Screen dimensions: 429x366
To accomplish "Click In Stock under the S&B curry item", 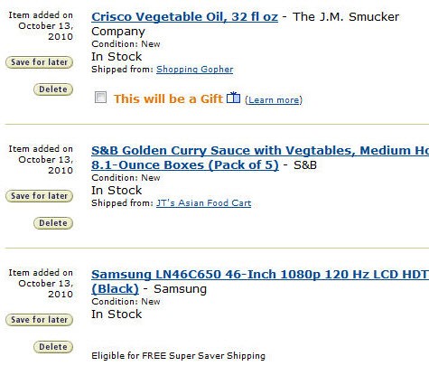I will pos(117,191).
